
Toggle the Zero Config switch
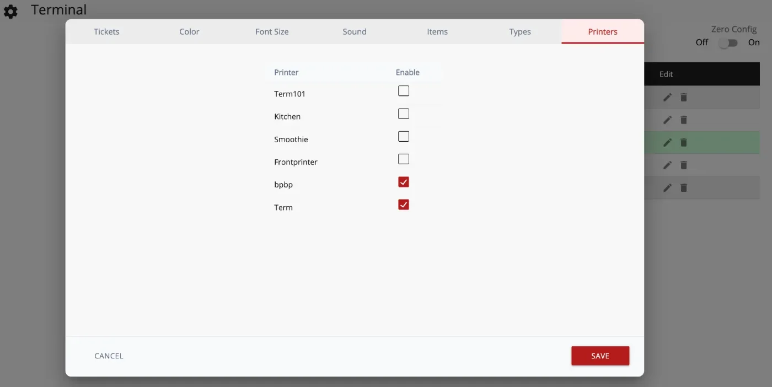728,43
